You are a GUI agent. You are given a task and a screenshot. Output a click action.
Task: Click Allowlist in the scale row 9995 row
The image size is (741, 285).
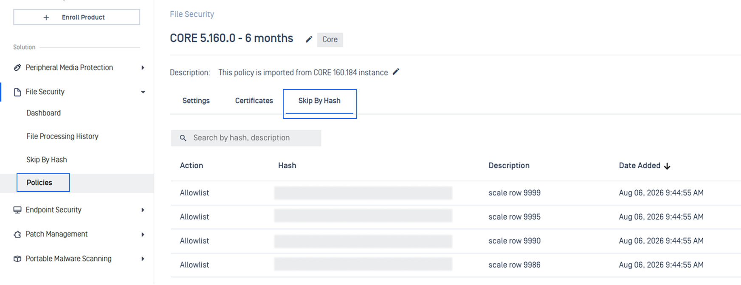pos(194,217)
